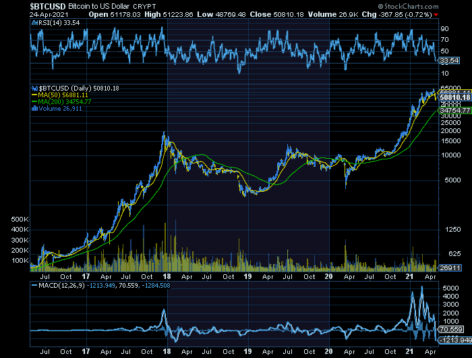Click the Close 50810.18 header value
The image size is (472, 358).
(276, 14)
